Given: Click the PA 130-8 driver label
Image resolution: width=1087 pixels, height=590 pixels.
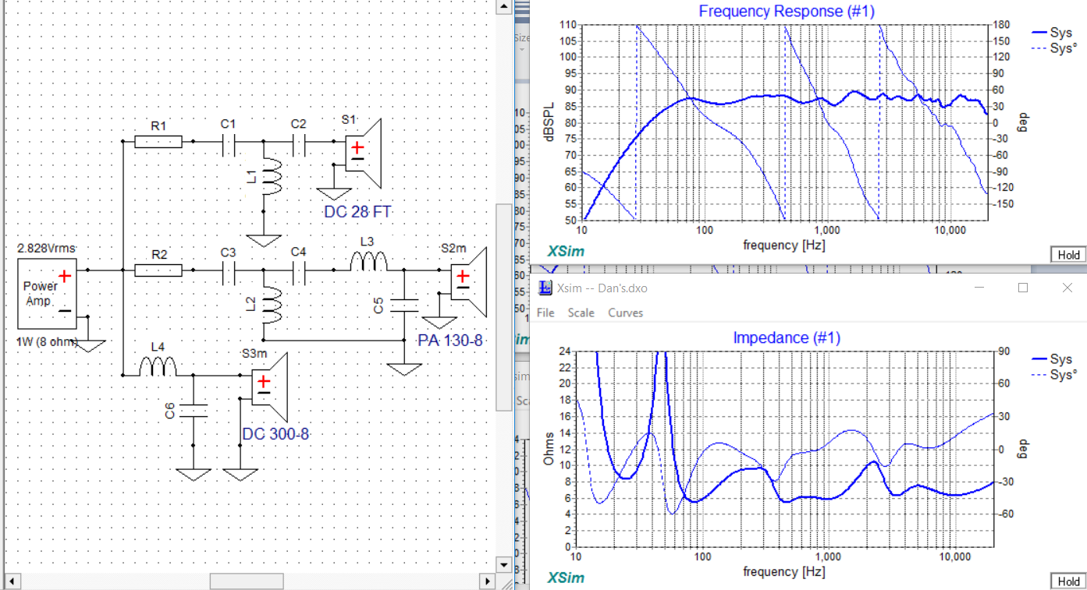Looking at the screenshot, I should [x=450, y=341].
